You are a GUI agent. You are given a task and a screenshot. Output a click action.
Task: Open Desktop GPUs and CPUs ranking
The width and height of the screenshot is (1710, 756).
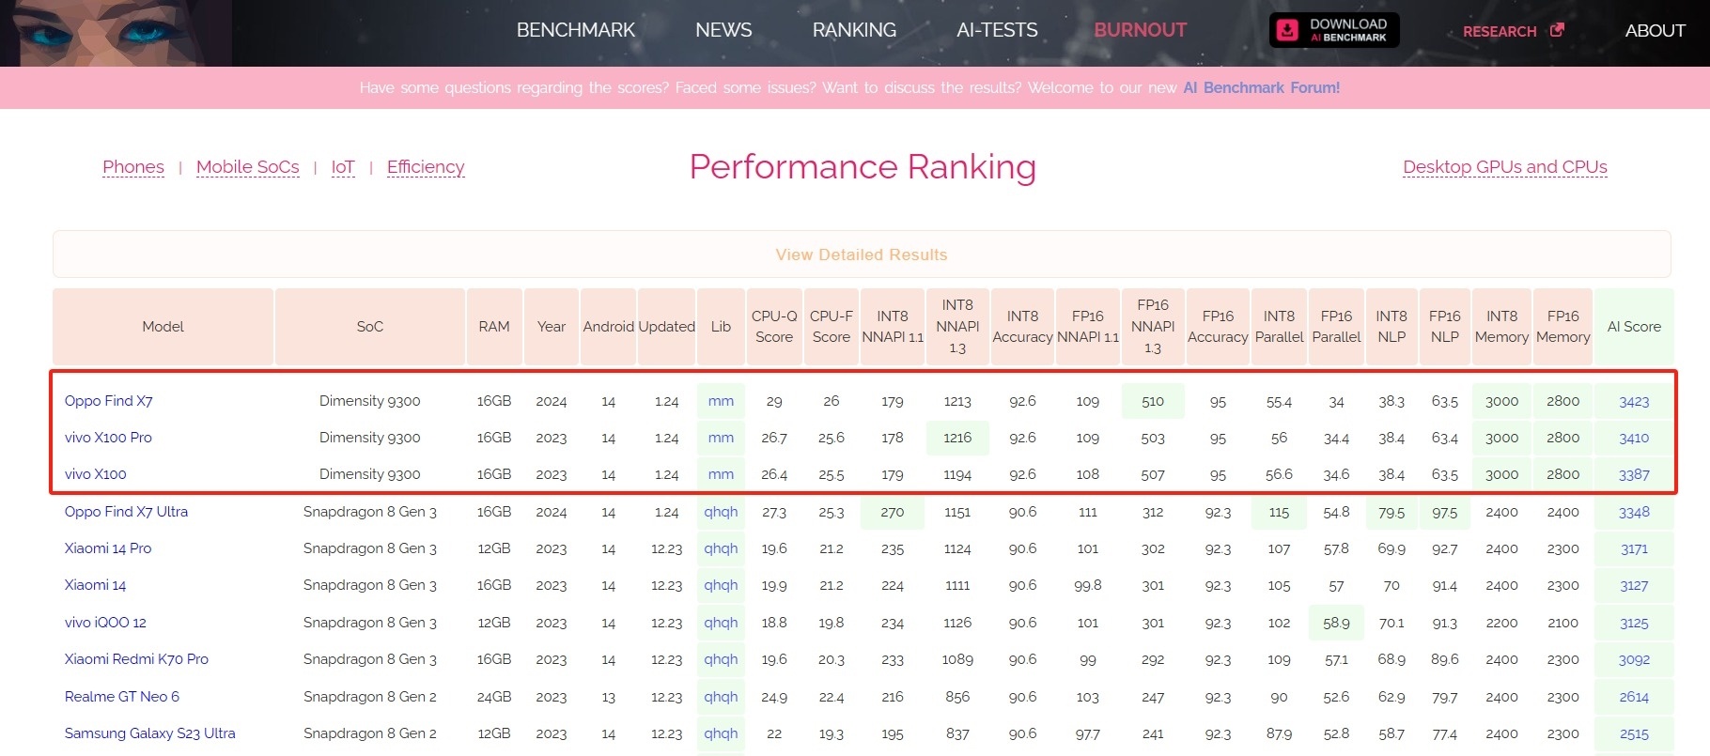click(1504, 167)
